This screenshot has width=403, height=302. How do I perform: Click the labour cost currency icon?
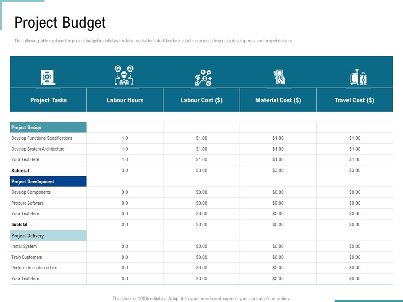pyautogui.click(x=203, y=78)
